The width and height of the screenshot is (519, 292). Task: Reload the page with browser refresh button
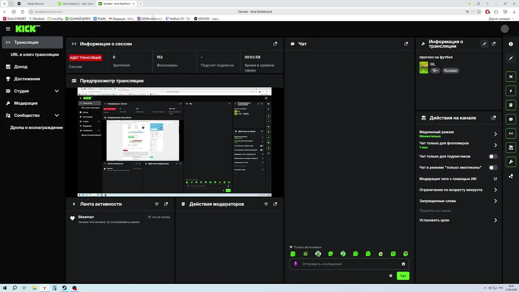click(x=22, y=12)
